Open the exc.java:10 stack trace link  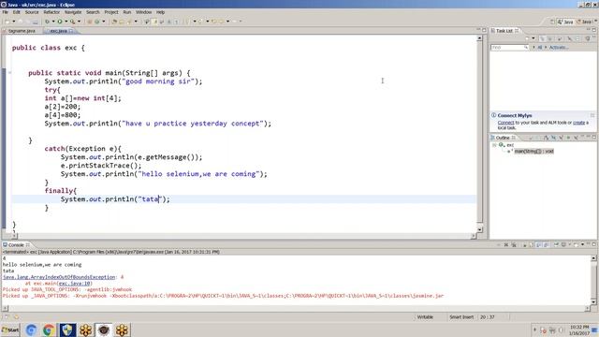coord(75,284)
